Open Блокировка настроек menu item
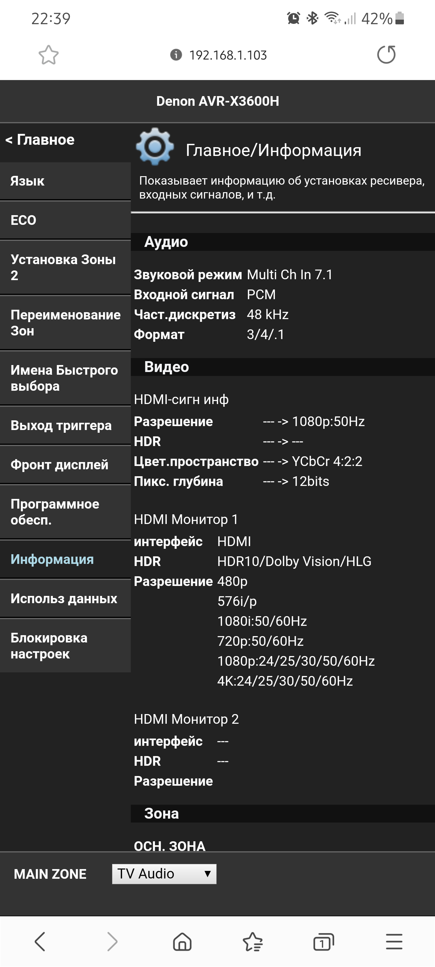Viewport: 435px width, 967px height. [65, 646]
